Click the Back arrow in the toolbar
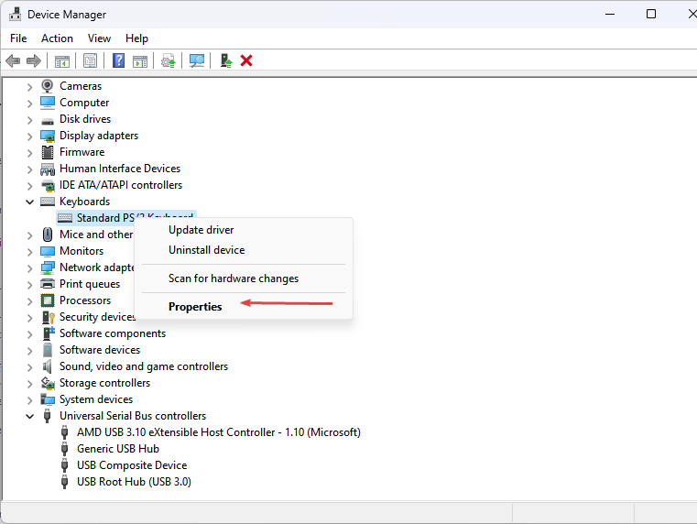Image resolution: width=697 pixels, height=524 pixels. point(13,60)
